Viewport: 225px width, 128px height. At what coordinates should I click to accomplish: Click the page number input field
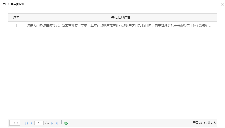coord(39,123)
